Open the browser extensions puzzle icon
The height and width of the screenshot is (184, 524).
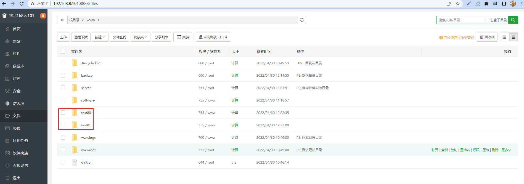pos(486,4)
